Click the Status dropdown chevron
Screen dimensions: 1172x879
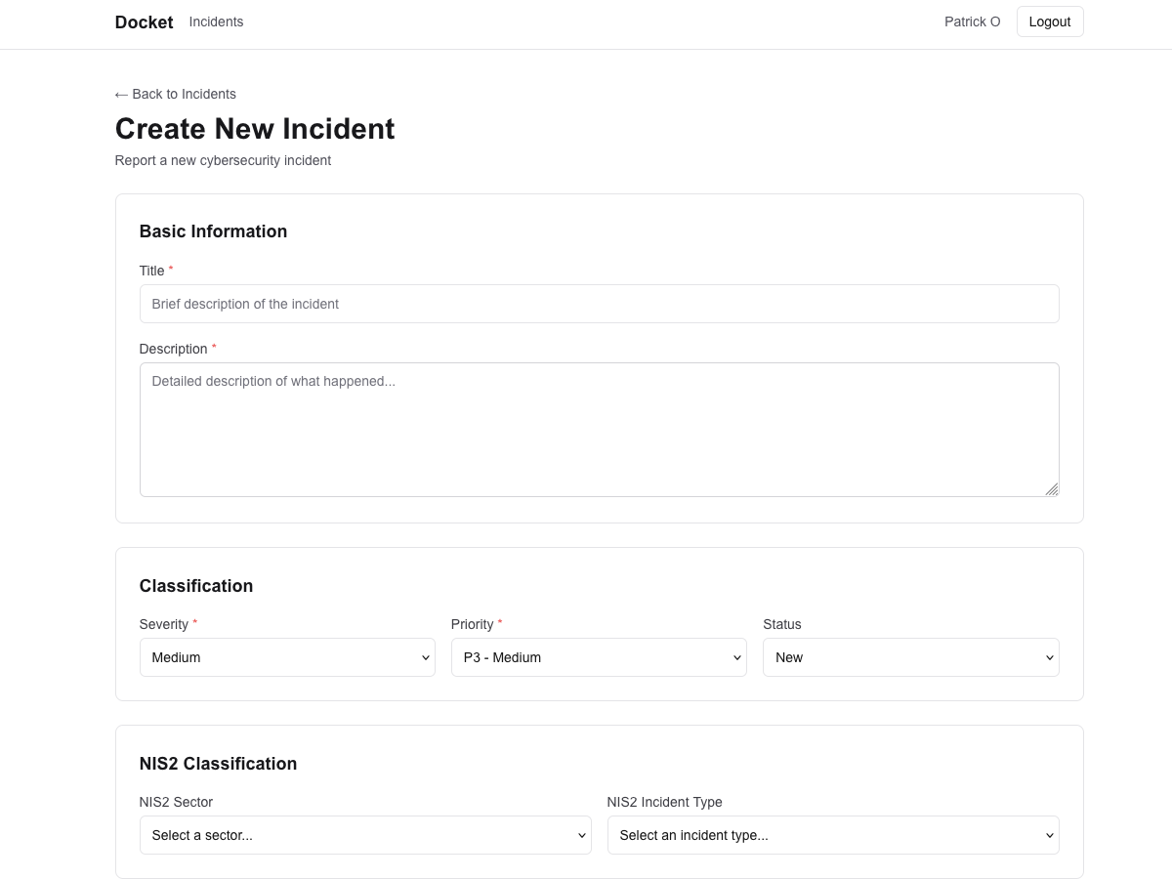1051,657
